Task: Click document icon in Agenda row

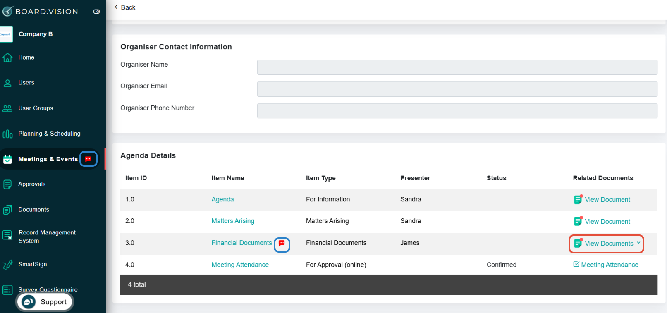Action: click(578, 199)
